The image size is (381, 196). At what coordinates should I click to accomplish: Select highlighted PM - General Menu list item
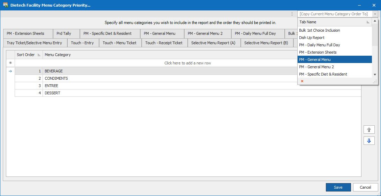[335, 60]
